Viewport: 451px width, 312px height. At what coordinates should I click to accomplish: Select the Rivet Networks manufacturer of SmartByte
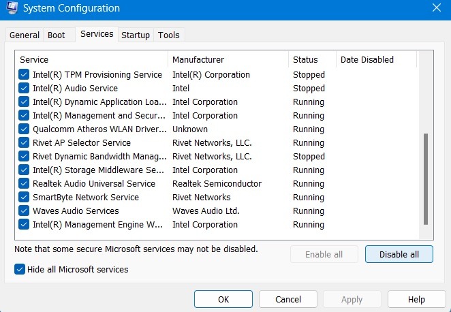[x=202, y=198]
